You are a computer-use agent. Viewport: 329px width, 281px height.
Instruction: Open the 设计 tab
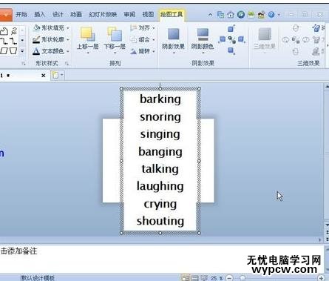pyautogui.click(x=58, y=15)
